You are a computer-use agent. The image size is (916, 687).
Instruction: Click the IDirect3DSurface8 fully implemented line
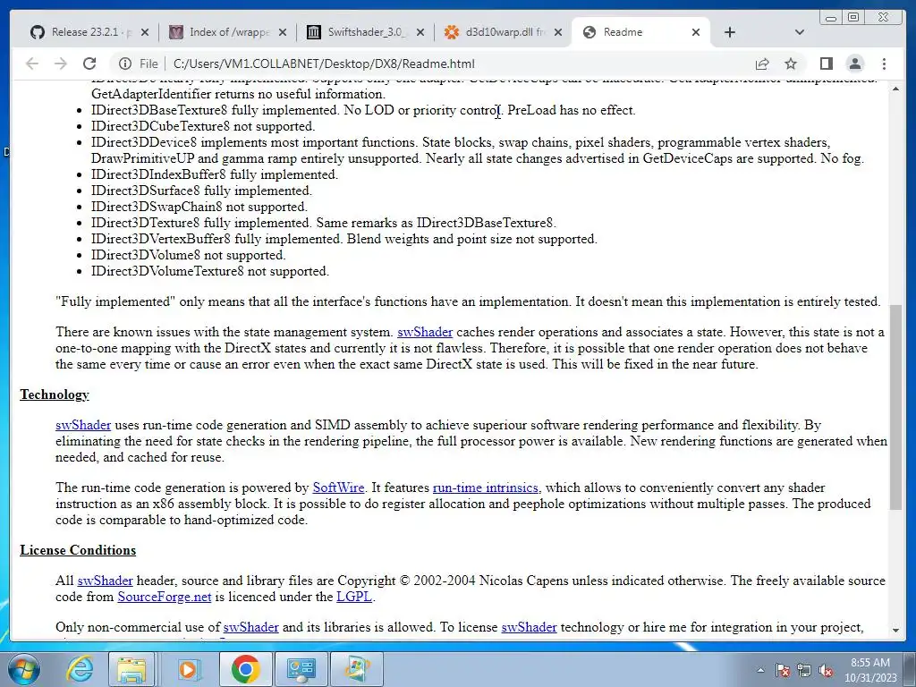coord(201,191)
